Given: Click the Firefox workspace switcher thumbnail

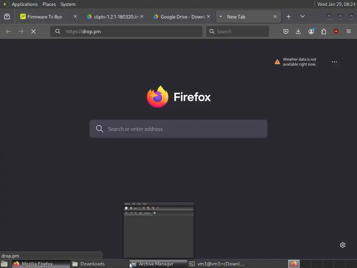Looking at the screenshot, I should click(x=294, y=264).
